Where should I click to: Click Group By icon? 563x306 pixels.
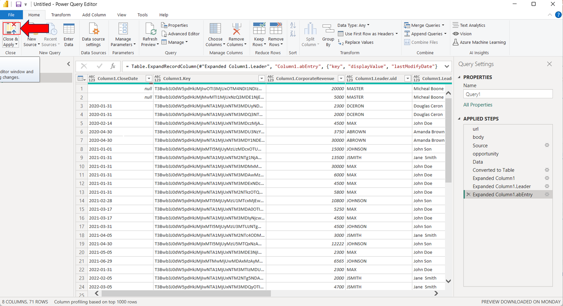coord(328,29)
